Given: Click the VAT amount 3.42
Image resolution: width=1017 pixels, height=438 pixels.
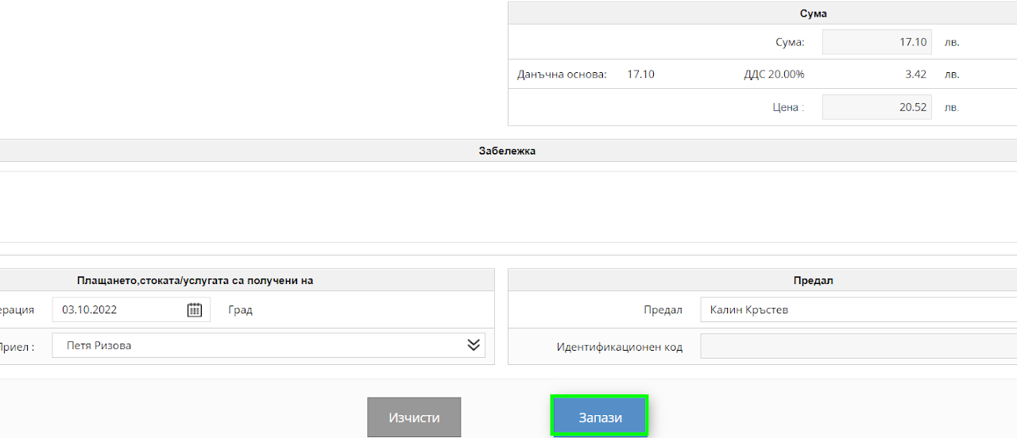Looking at the screenshot, I should (915, 75).
